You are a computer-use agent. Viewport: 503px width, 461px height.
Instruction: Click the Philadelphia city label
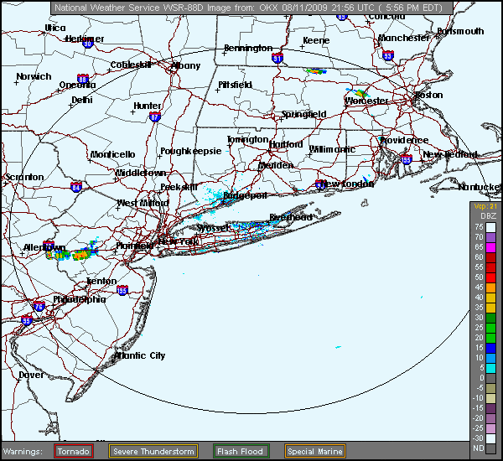[80, 299]
